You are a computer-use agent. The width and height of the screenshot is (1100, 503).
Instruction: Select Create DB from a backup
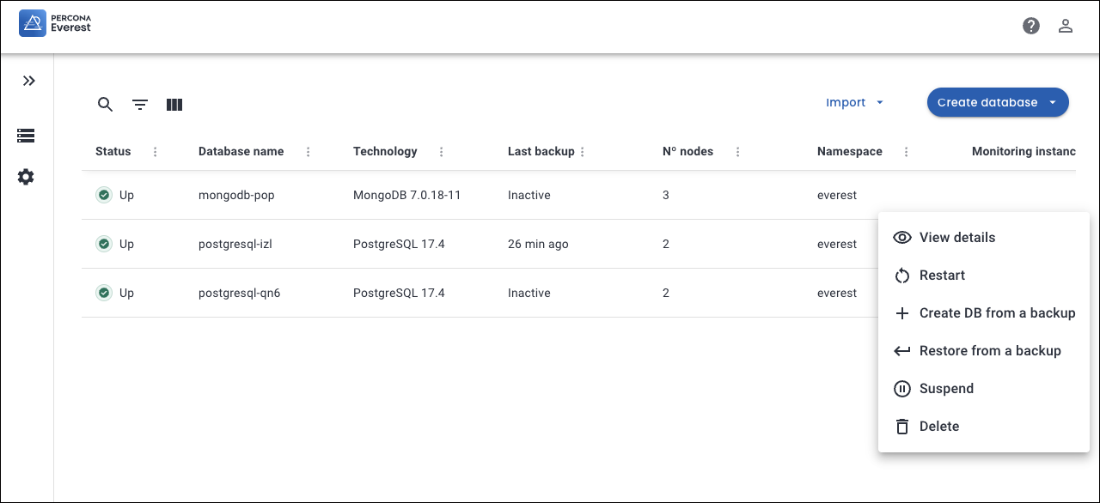pyautogui.click(x=997, y=313)
